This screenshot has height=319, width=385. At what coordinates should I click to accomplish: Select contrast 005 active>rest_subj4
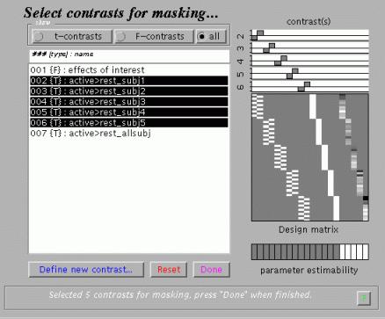[x=129, y=112]
